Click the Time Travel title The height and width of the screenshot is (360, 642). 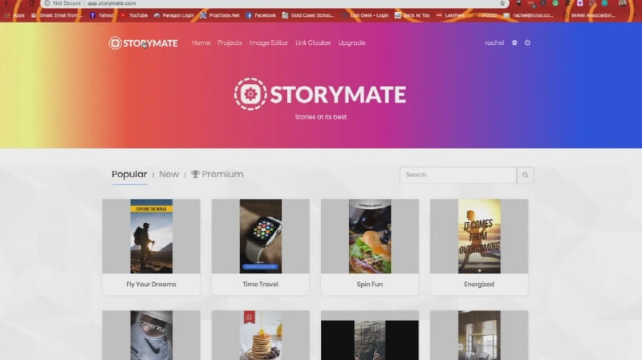(260, 285)
